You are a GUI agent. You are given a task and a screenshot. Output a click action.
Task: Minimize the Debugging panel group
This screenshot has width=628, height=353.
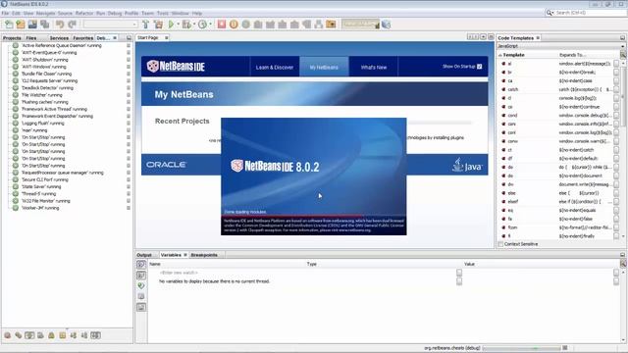click(x=129, y=37)
